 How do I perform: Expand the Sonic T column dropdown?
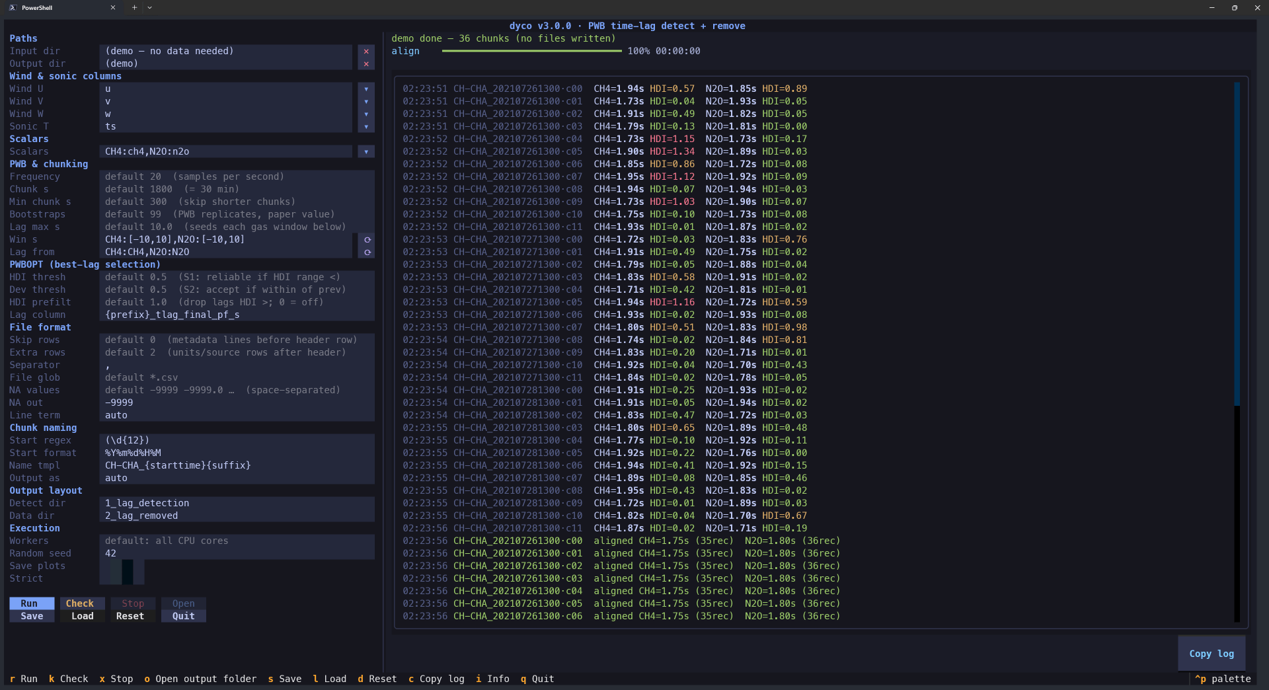click(x=366, y=126)
